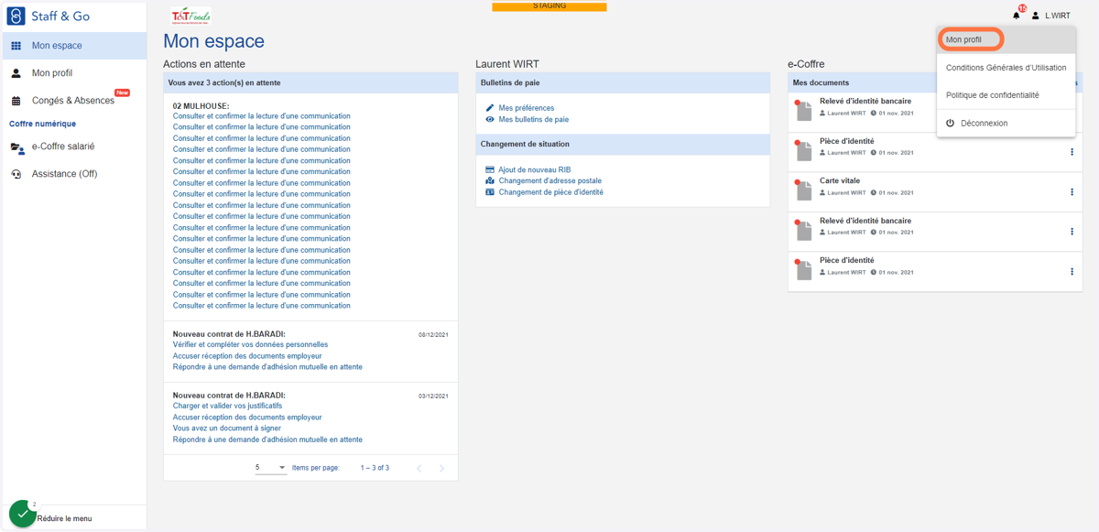
Task: Click the Changement de pièce d'identité link
Action: click(550, 192)
